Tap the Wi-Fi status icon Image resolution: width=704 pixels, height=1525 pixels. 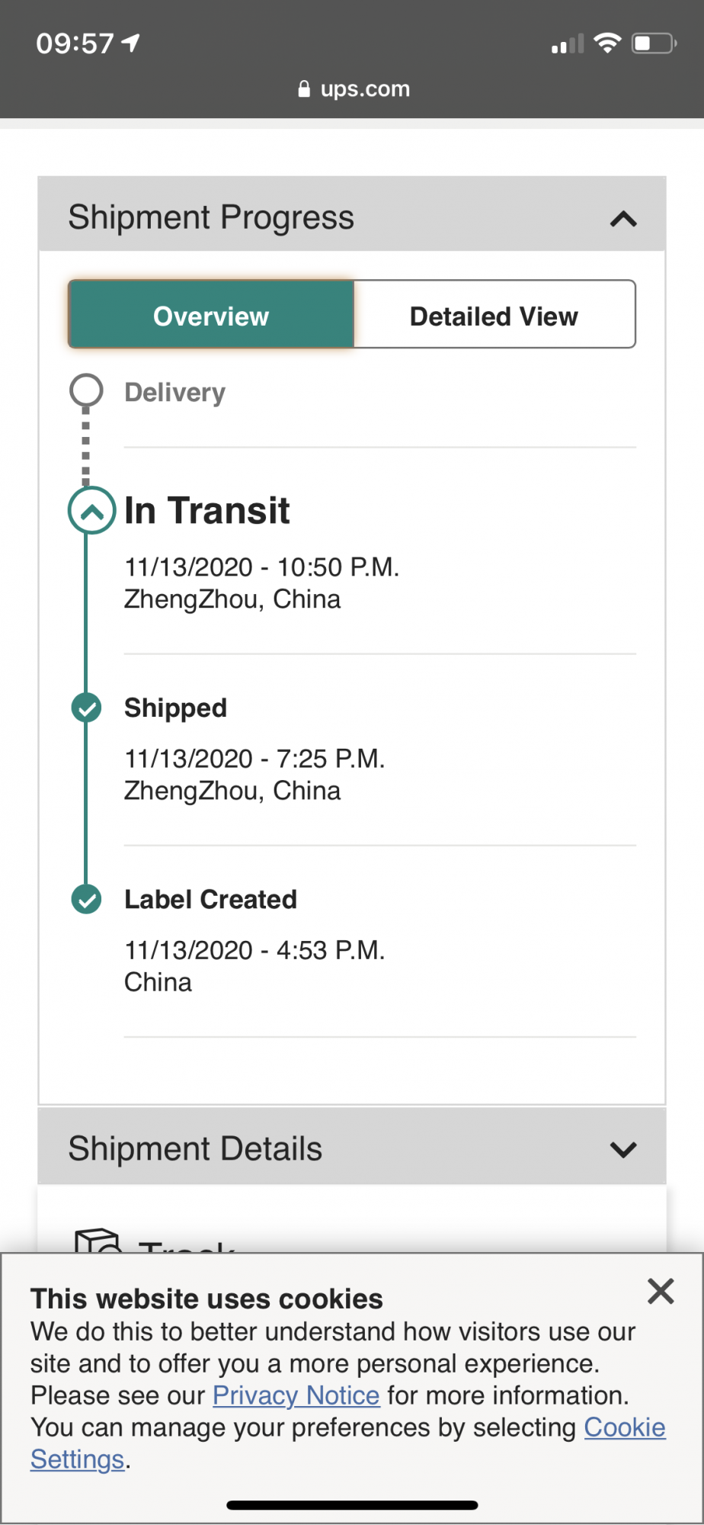point(607,43)
